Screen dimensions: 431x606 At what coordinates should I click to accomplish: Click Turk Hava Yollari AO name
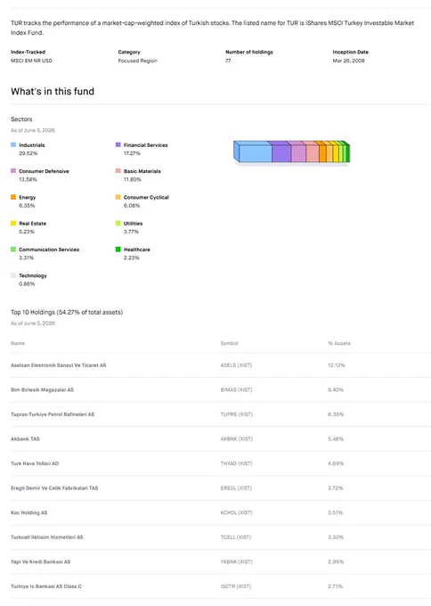pos(35,463)
